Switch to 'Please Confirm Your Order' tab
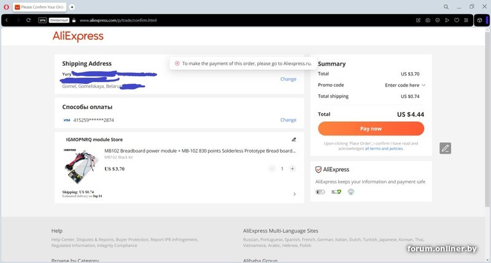491x263 pixels. click(39, 7)
